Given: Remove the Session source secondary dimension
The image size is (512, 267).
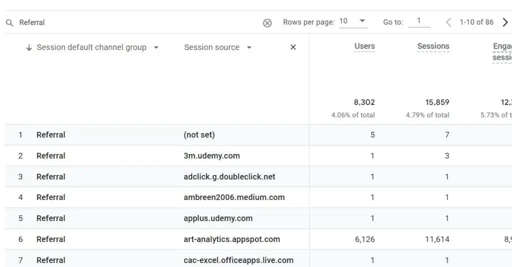Looking at the screenshot, I should click(293, 47).
